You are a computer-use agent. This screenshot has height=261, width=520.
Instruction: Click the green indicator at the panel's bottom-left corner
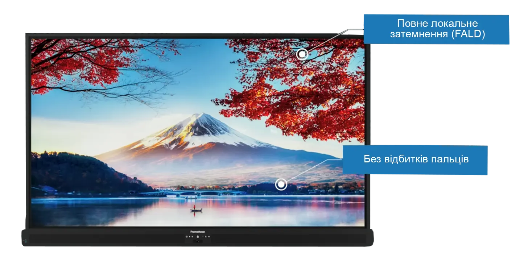25,240
